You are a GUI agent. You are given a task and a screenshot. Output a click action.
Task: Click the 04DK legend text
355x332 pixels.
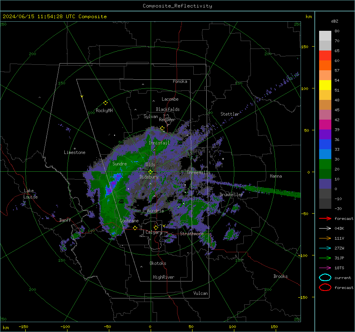[339, 229]
